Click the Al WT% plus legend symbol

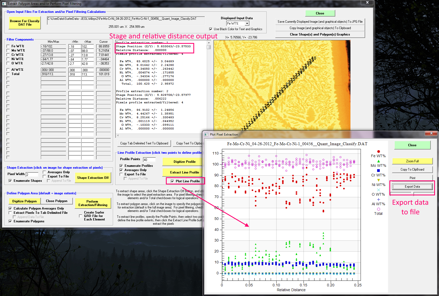point(378,199)
